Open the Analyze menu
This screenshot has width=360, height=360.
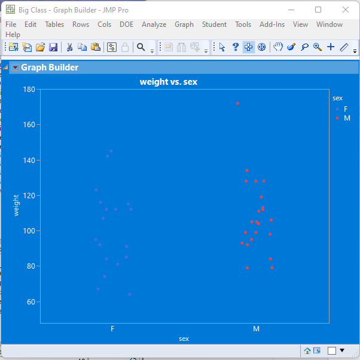(154, 24)
